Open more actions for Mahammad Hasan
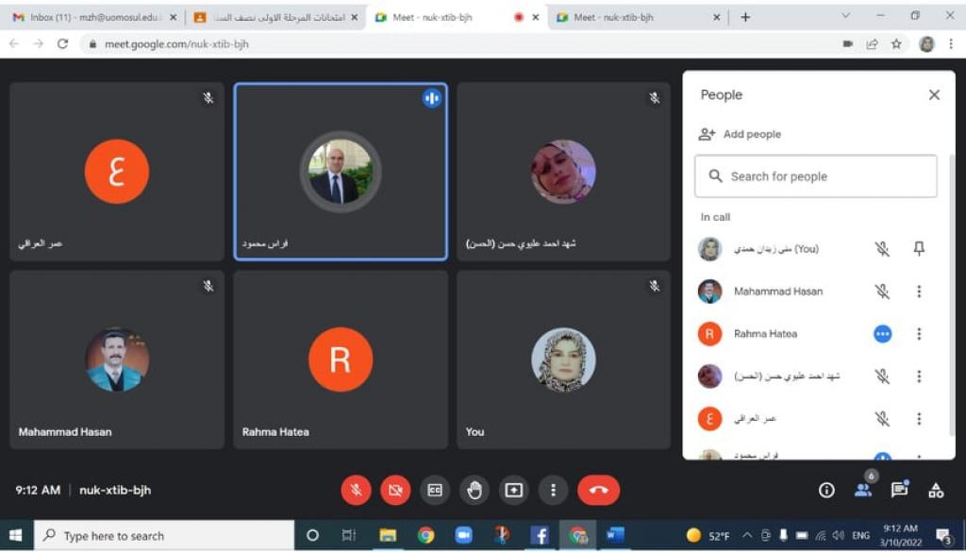Viewport: 966px width, 552px height. point(919,292)
